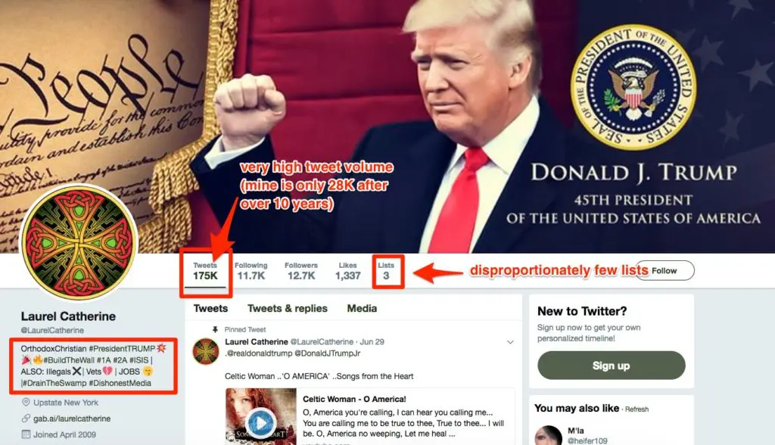Viewport: 775px width, 445px height.
Task: Click M'la's suggested profile picture
Action: 549,436
